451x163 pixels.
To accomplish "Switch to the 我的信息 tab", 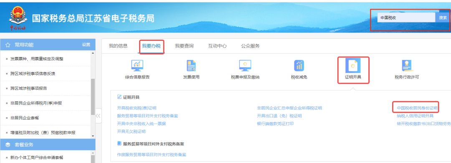I will click(x=118, y=46).
